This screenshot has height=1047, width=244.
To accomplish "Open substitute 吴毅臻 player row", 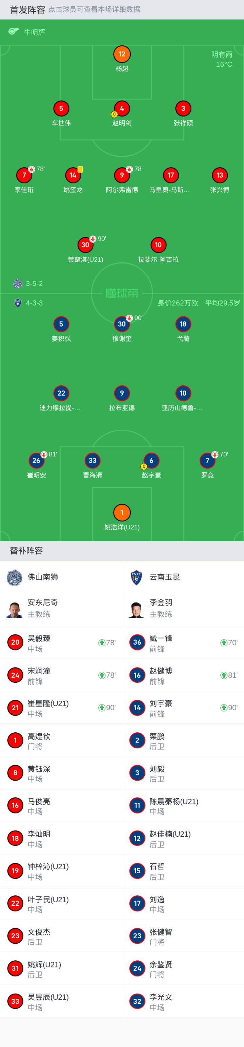I will coord(61,643).
